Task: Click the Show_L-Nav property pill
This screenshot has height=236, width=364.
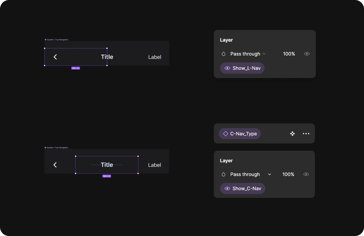Action: coord(242,68)
